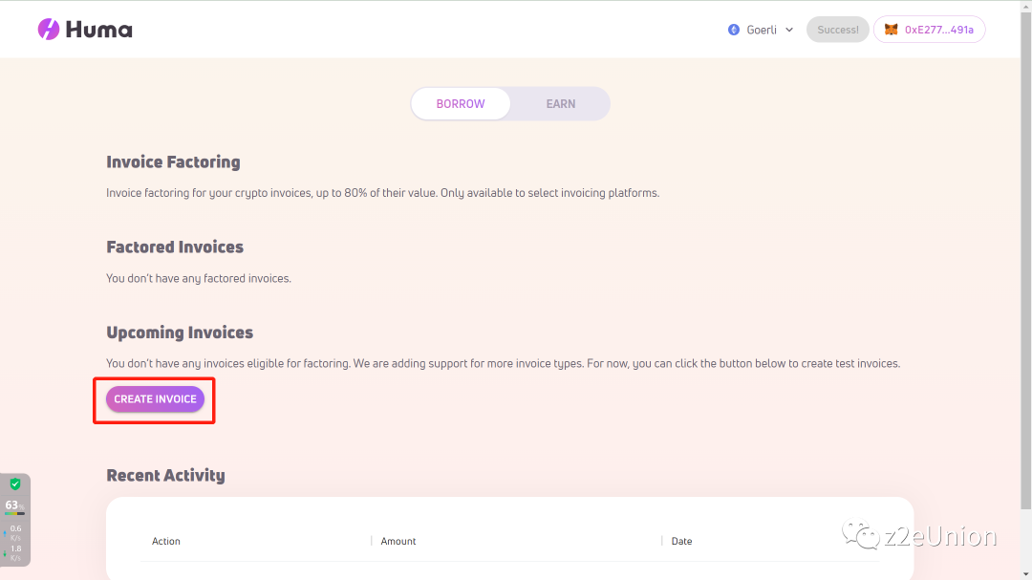Click the Upcoming Invoices heading
The width and height of the screenshot is (1032, 580).
tap(180, 333)
